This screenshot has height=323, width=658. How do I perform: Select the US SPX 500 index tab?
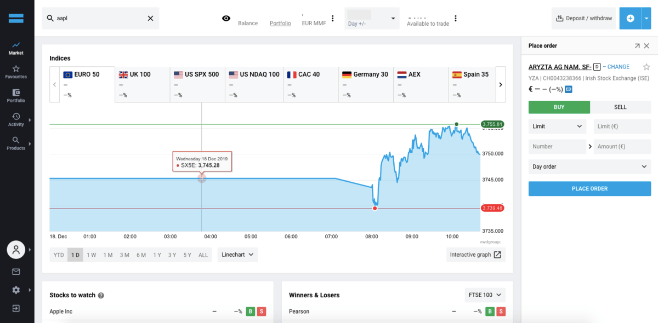[197, 74]
